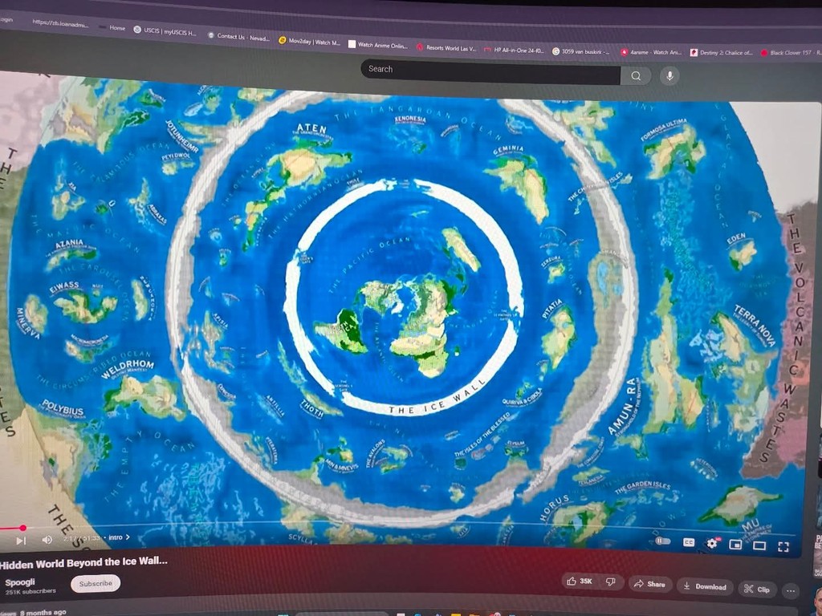Viewport: 822px width, 616px height.
Task: Enable theater mode view
Action: click(759, 545)
